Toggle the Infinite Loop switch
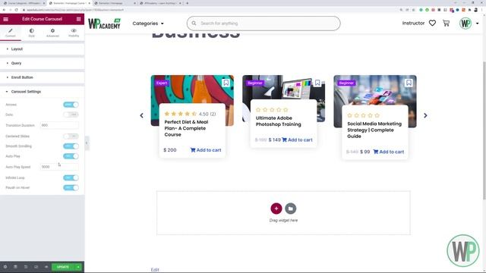486x273 pixels. [71, 177]
